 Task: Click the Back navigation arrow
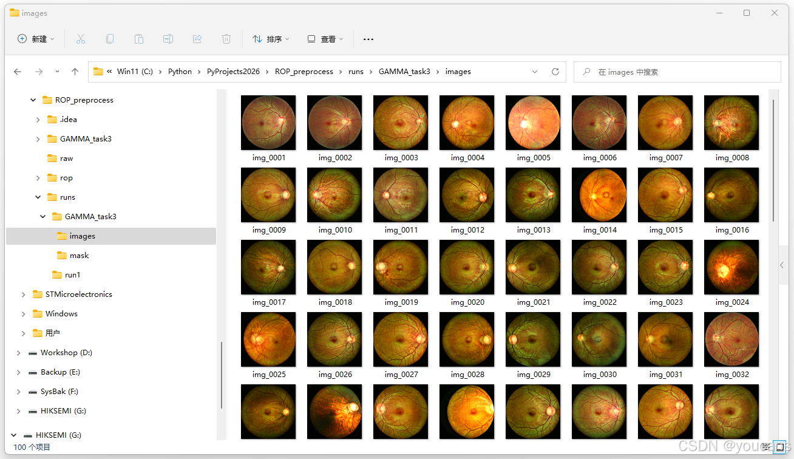18,72
